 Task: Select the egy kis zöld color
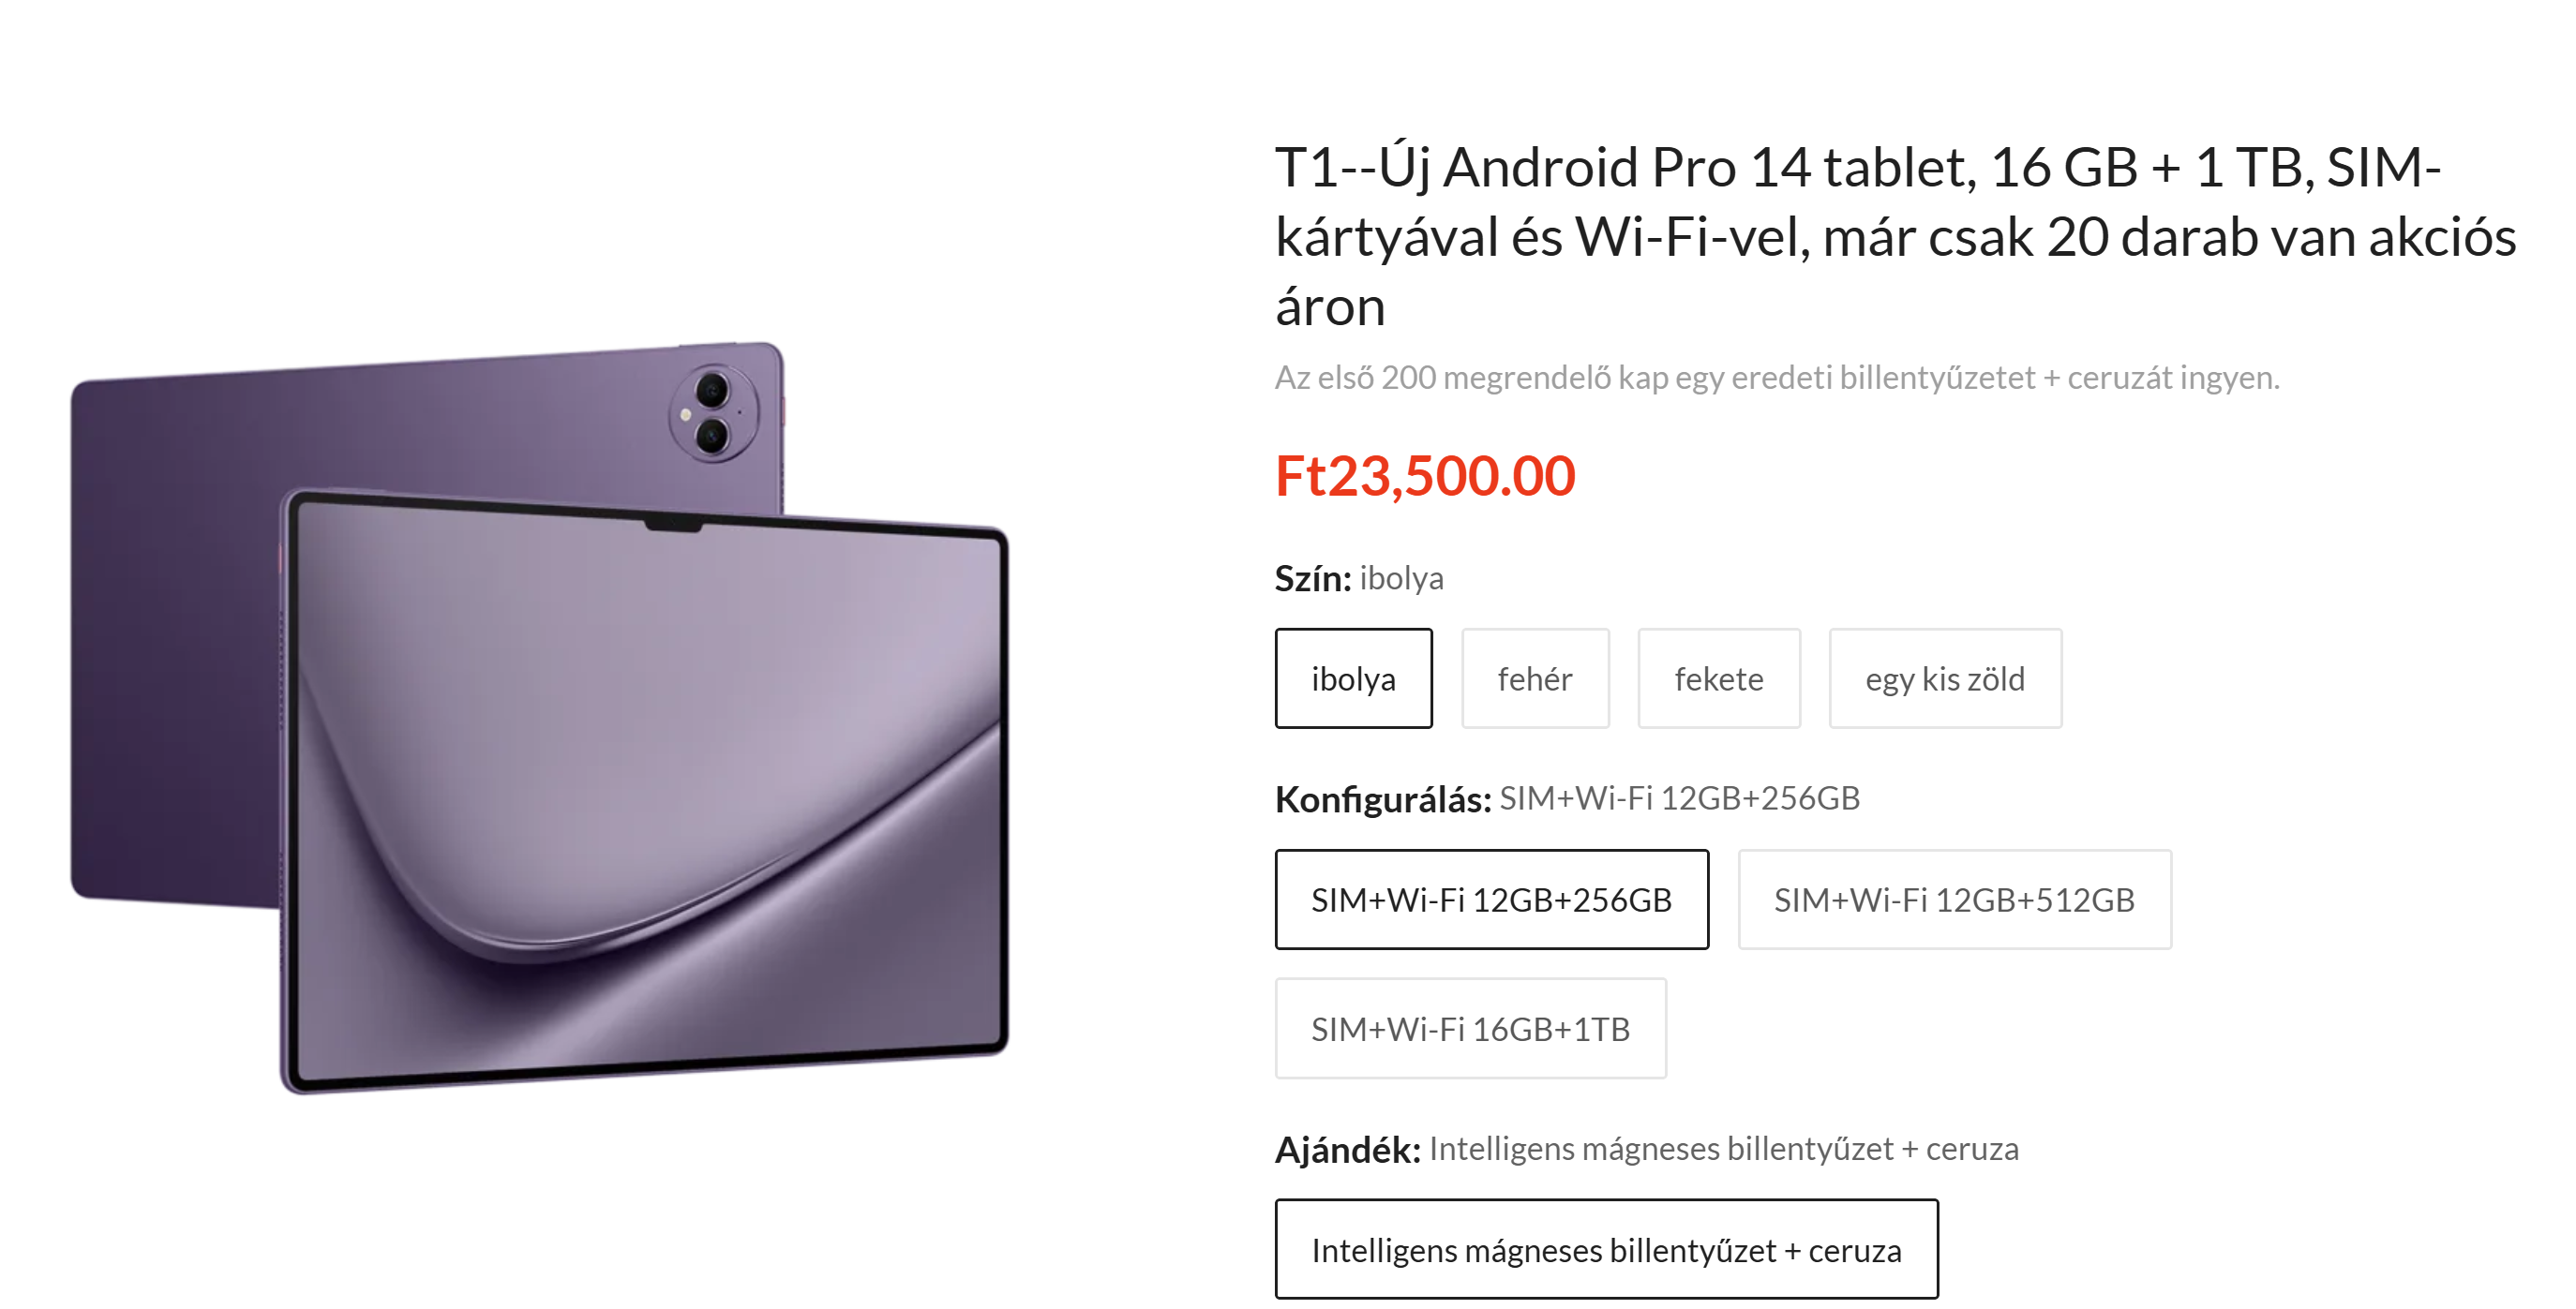pos(1945,678)
